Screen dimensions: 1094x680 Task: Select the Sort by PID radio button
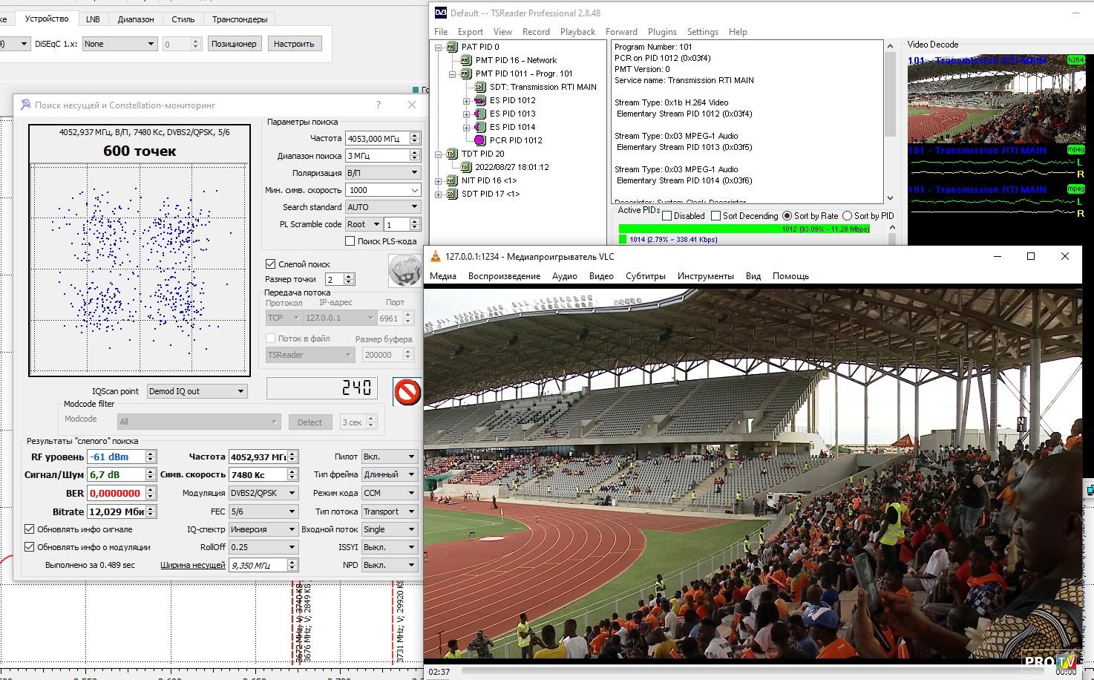(847, 216)
